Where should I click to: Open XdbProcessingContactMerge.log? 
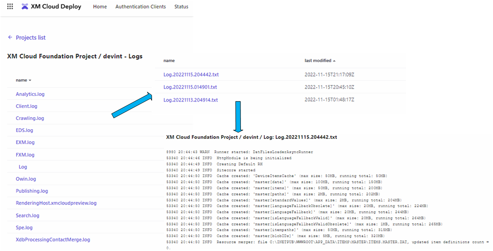pos(53,239)
